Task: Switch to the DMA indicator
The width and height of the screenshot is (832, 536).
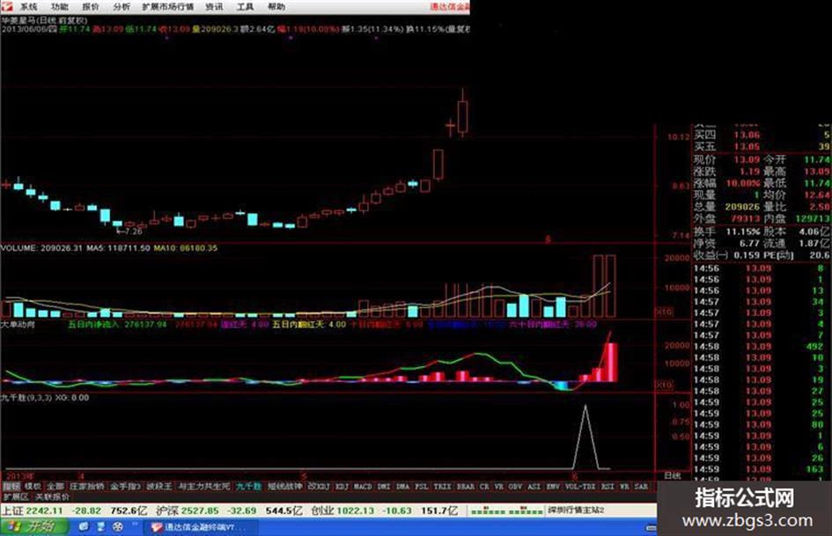Action: [402, 486]
